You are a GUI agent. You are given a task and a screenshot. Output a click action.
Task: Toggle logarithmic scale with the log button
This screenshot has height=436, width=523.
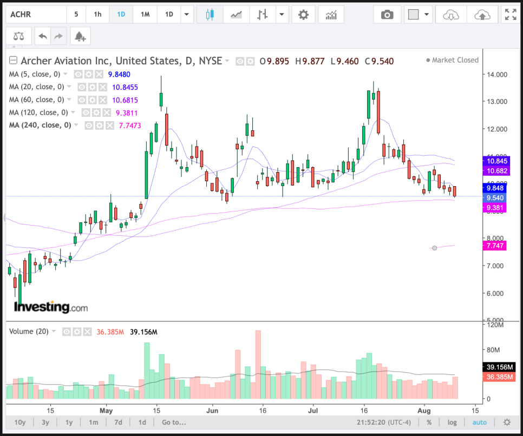(452, 422)
